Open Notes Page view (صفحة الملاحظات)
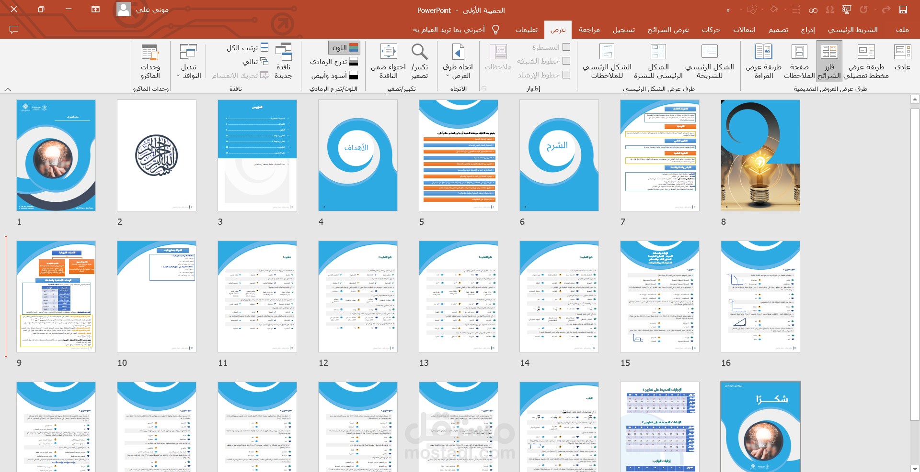The height and width of the screenshot is (472, 920). click(799, 62)
